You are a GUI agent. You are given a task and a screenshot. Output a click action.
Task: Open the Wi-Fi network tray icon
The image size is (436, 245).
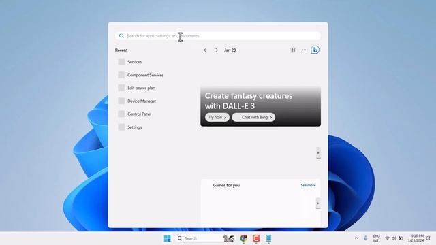pyautogui.click(x=387, y=238)
